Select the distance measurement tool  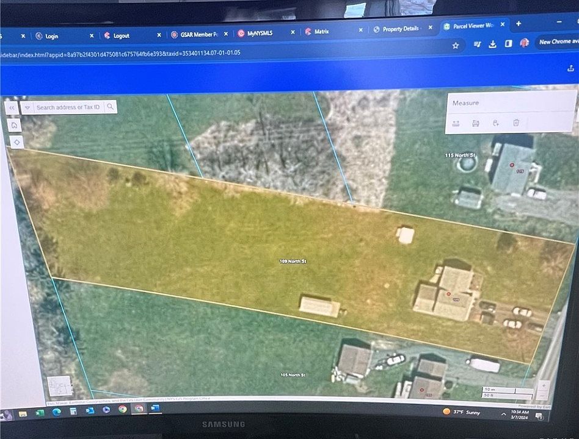click(x=456, y=123)
